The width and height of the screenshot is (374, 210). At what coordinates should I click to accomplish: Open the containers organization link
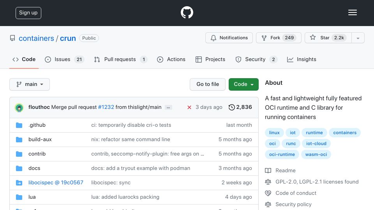point(36,38)
